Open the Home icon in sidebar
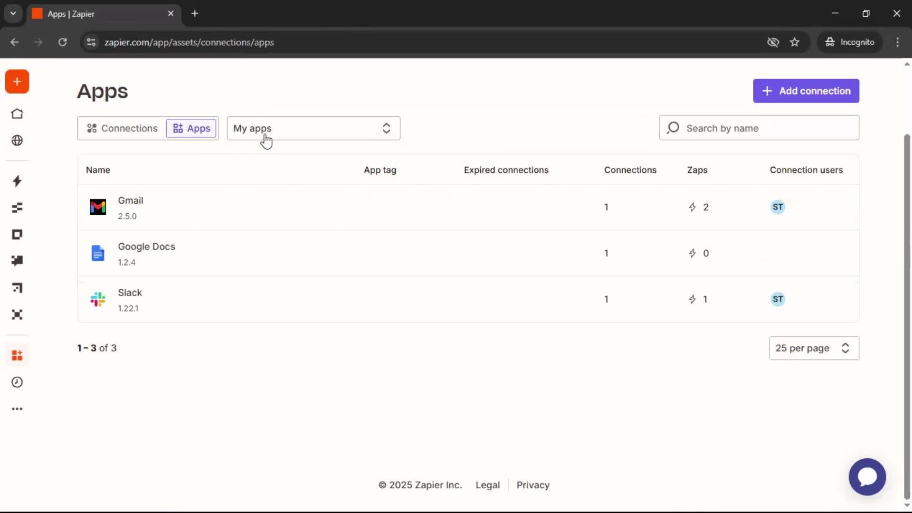 17,114
